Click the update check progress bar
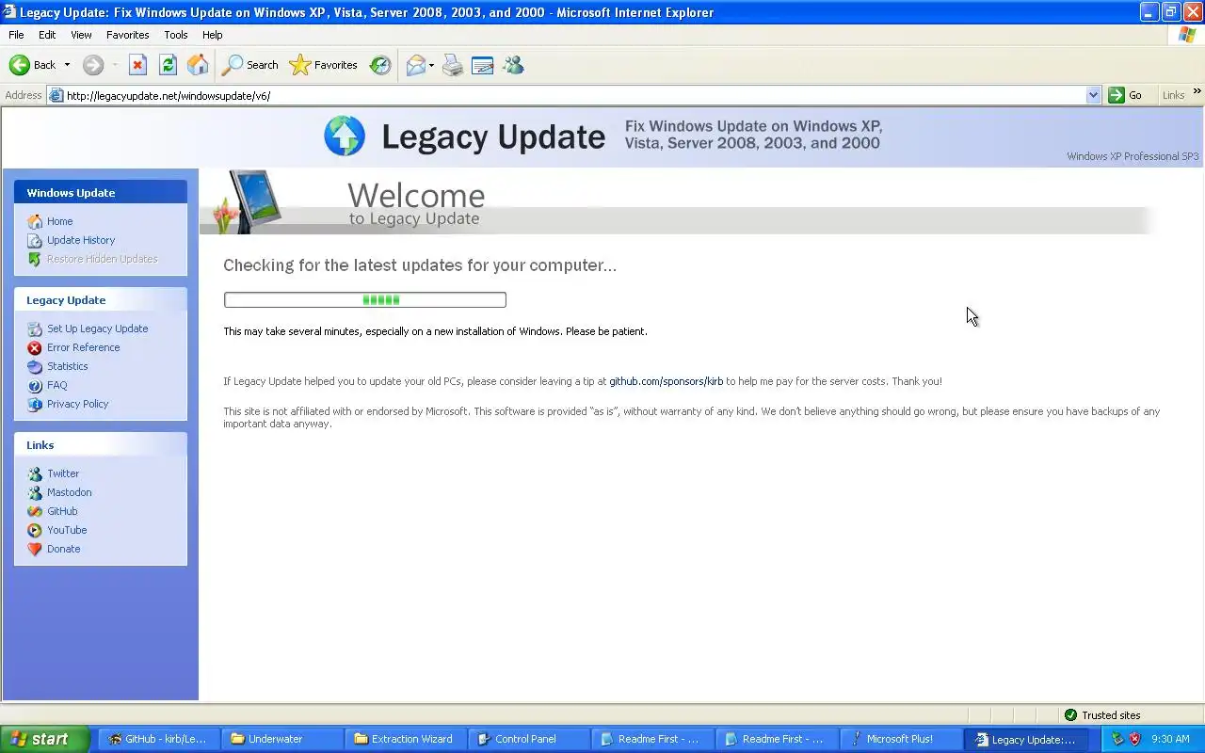This screenshot has height=753, width=1205. (365, 299)
